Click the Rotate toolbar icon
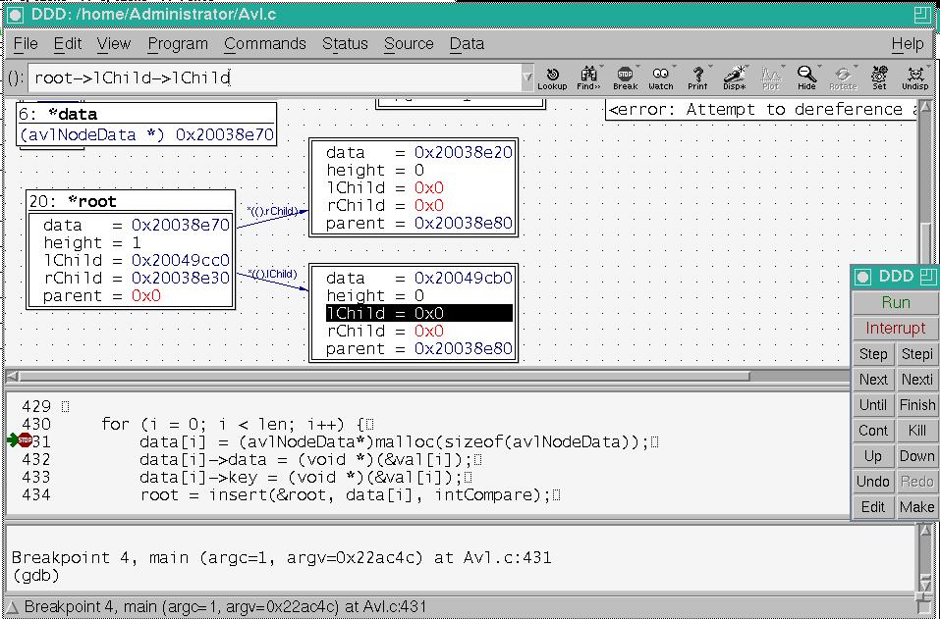This screenshot has width=940, height=619. click(x=843, y=77)
